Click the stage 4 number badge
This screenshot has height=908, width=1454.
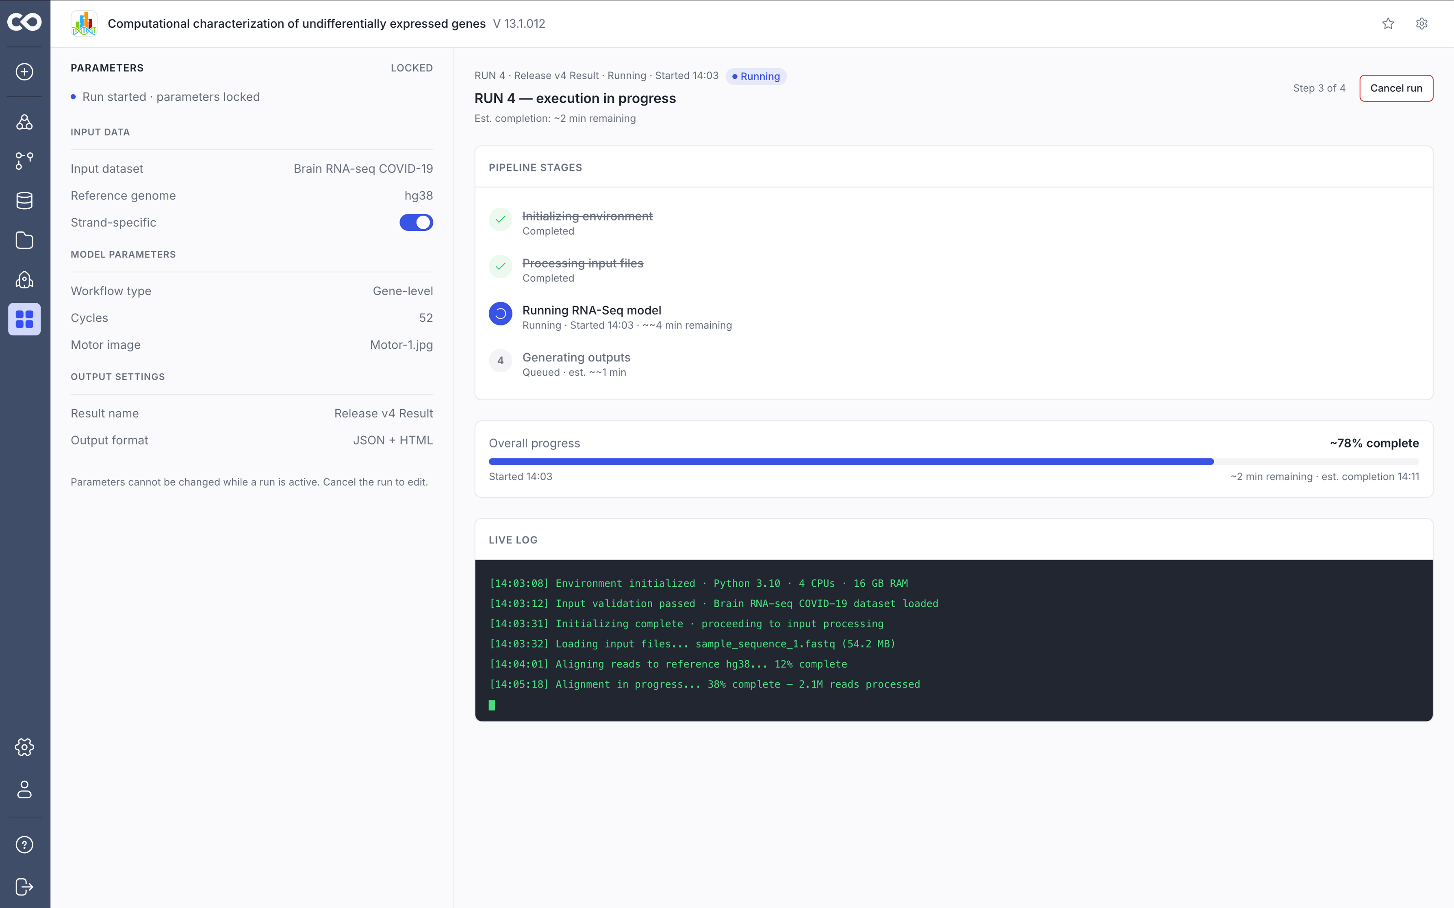click(x=501, y=360)
